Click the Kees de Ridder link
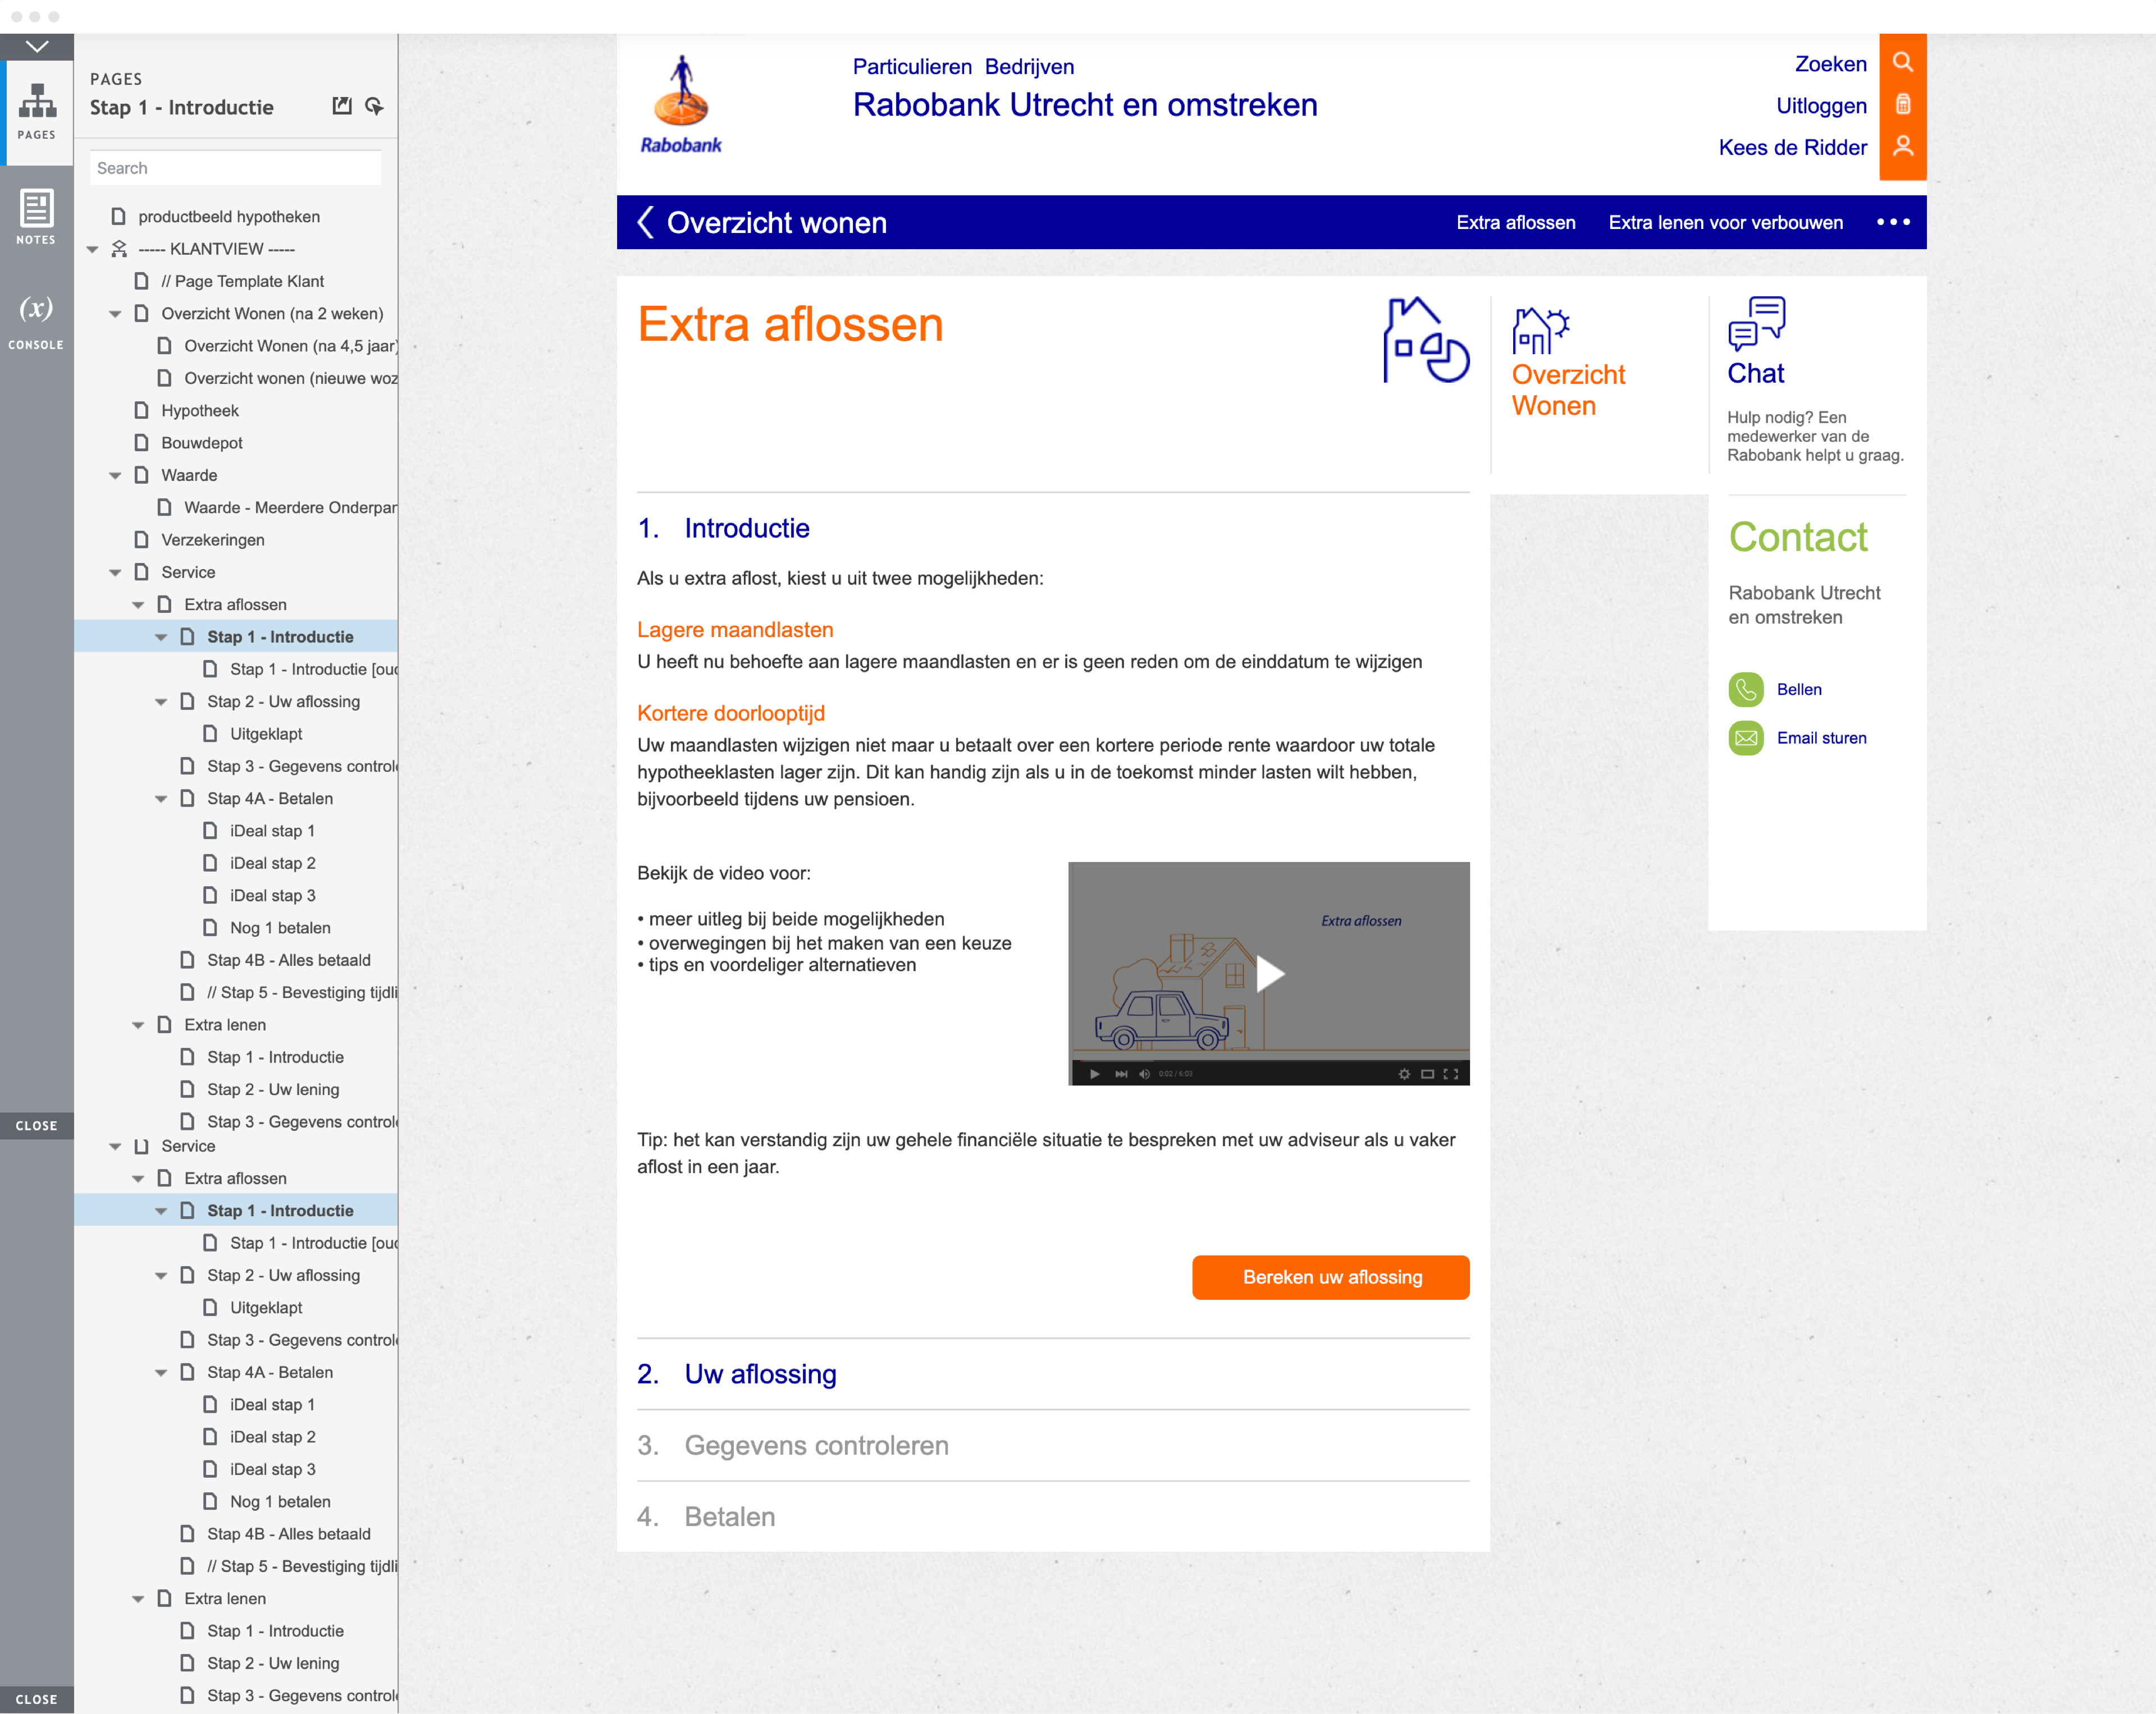 coord(1792,148)
